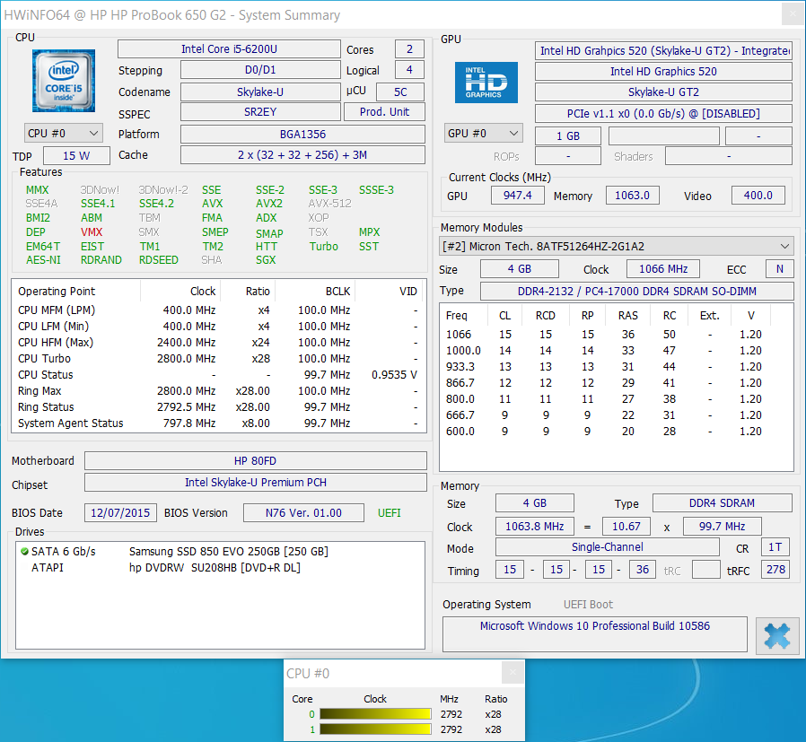Close the CPU #0 clock window
Image resolution: width=806 pixels, height=742 pixels.
click(x=513, y=673)
